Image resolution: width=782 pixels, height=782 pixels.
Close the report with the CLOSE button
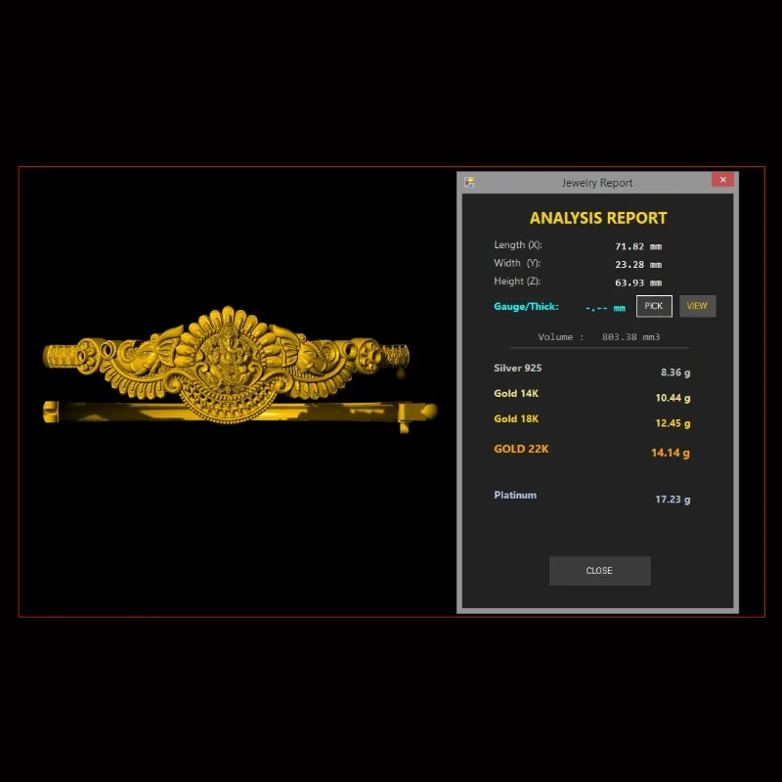(x=599, y=571)
